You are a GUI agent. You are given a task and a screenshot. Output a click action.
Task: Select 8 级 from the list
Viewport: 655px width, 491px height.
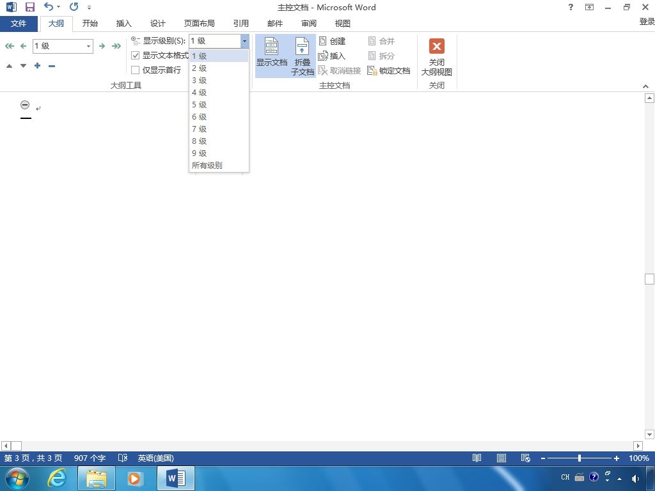tap(219, 141)
